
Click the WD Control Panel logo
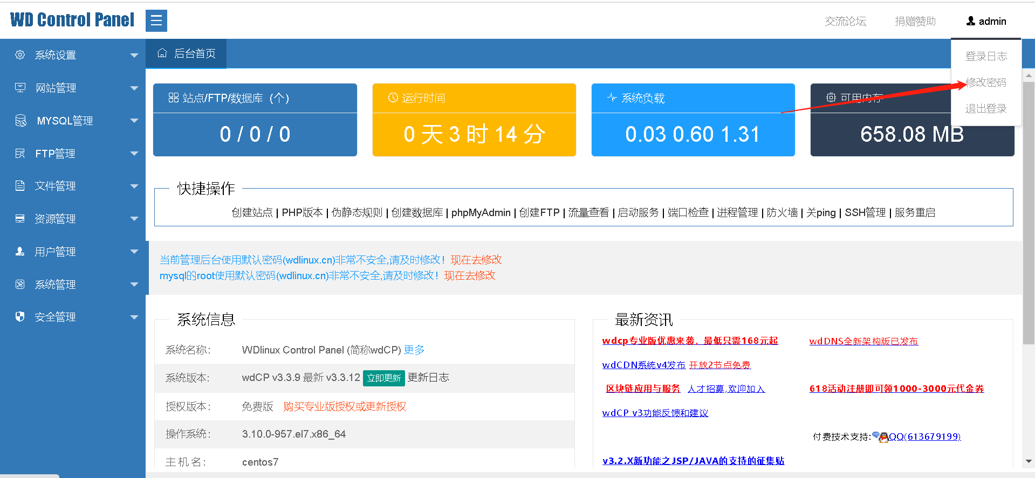point(72,20)
